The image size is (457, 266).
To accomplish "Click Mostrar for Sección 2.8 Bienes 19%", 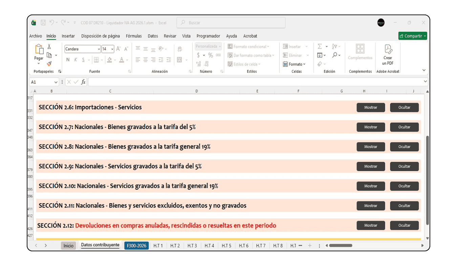I will click(x=371, y=147).
